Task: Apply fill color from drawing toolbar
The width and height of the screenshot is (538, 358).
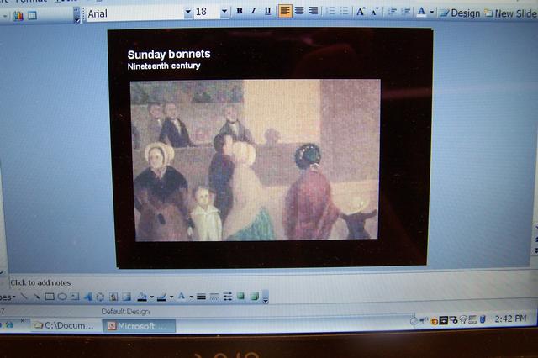Action: (142, 297)
